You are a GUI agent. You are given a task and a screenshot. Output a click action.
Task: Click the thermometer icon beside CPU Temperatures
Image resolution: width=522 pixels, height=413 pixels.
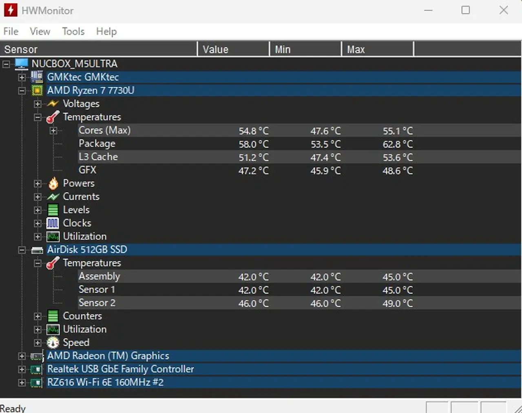coord(53,117)
